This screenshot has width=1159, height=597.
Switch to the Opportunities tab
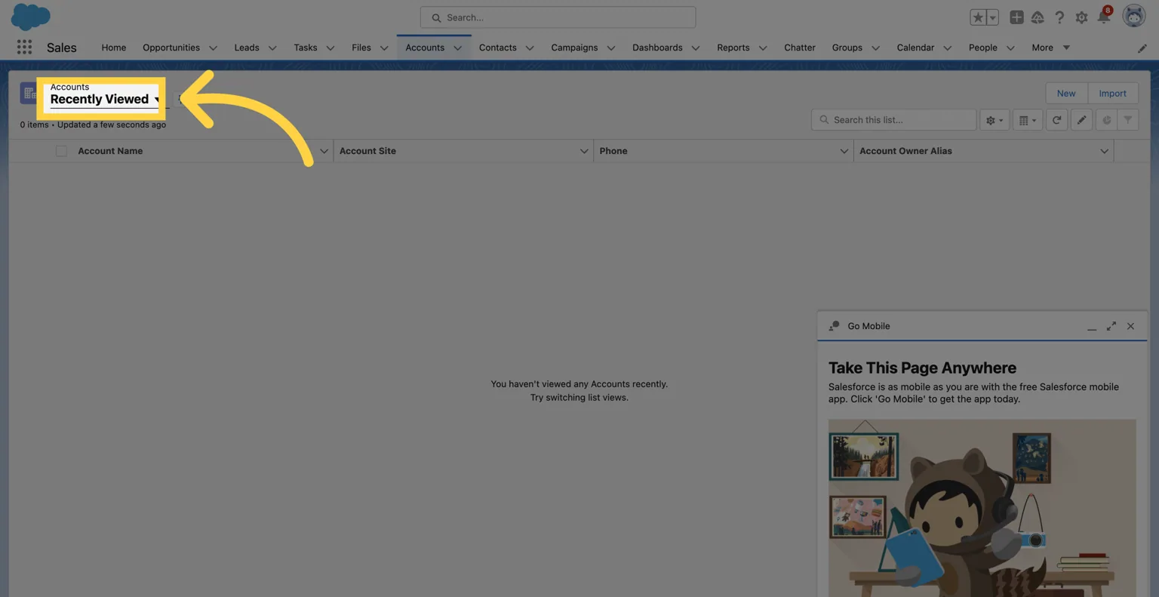171,48
